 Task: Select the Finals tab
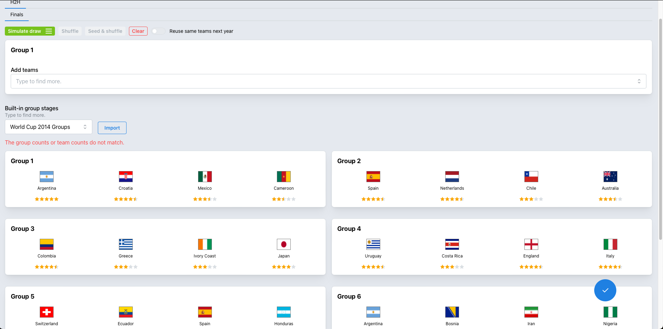click(17, 15)
